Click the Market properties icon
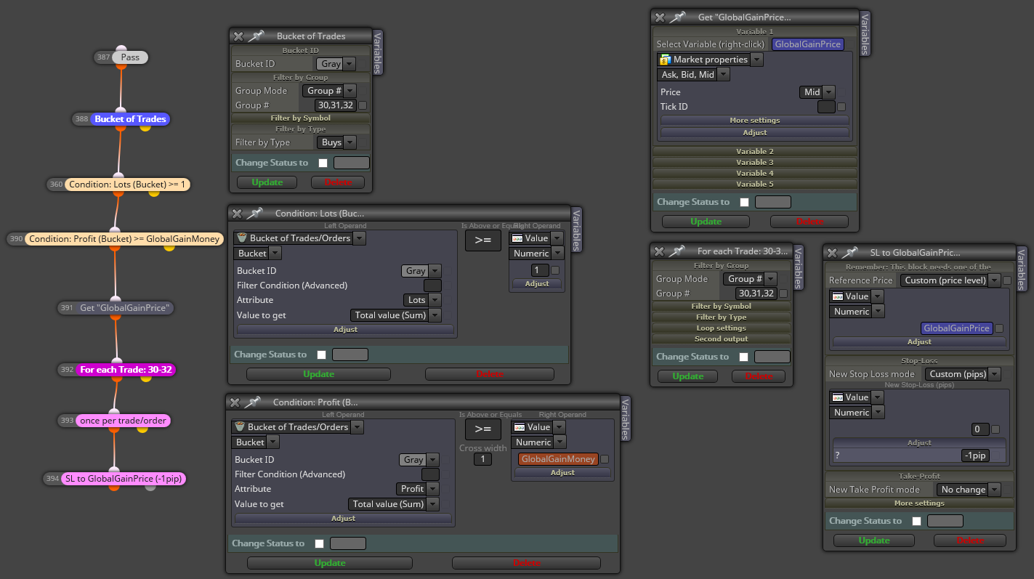The width and height of the screenshot is (1034, 579). [x=665, y=59]
